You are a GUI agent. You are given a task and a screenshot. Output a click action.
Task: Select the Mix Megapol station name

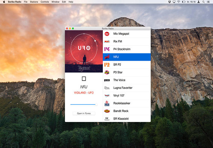121,34
